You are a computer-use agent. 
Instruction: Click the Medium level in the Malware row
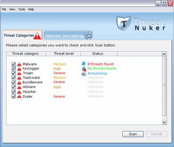click(x=60, y=64)
